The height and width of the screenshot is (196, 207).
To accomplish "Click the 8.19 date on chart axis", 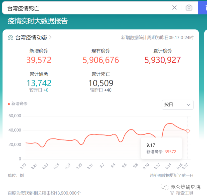I will pyautogui.click(x=23, y=166).
